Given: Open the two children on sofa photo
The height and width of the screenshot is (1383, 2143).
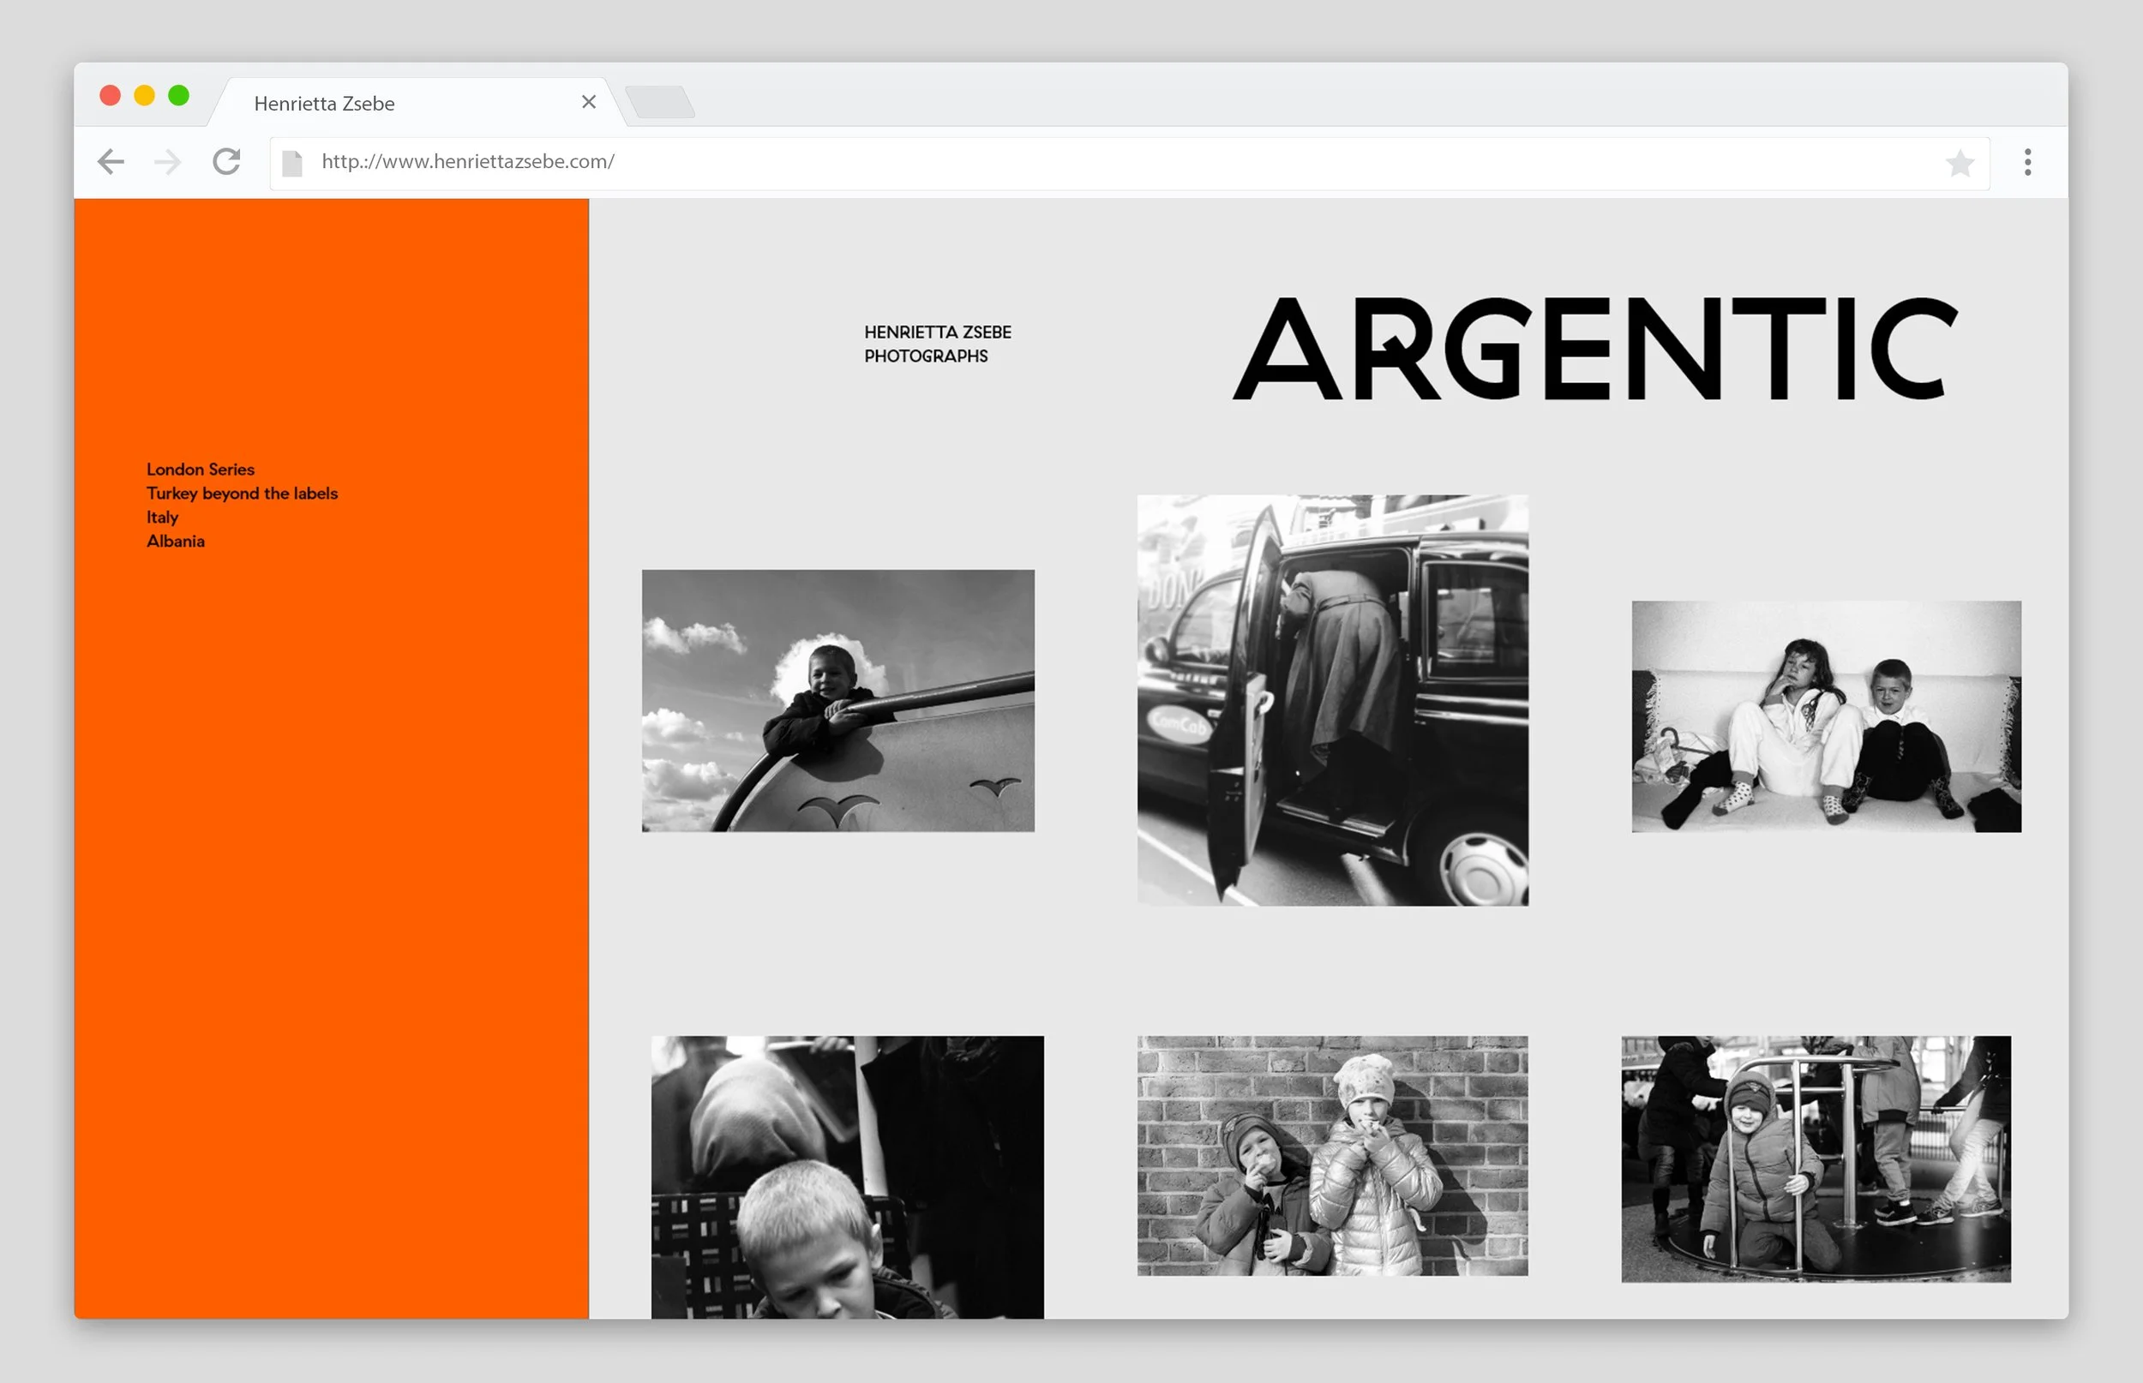Looking at the screenshot, I should pyautogui.click(x=1825, y=716).
